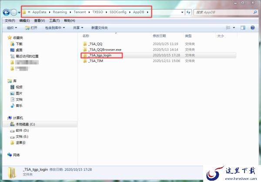Expand the arrow after Roaming breadcrumb
The width and height of the screenshot is (261, 182).
tap(70, 12)
